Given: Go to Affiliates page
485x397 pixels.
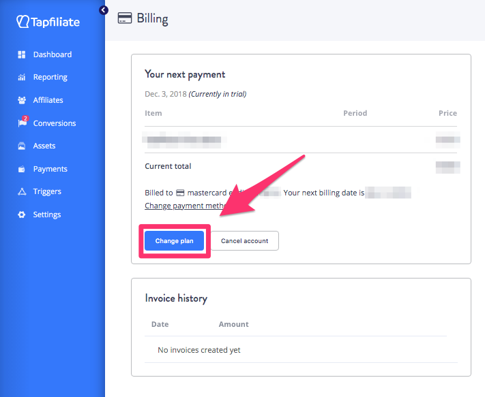Looking at the screenshot, I should [48, 100].
